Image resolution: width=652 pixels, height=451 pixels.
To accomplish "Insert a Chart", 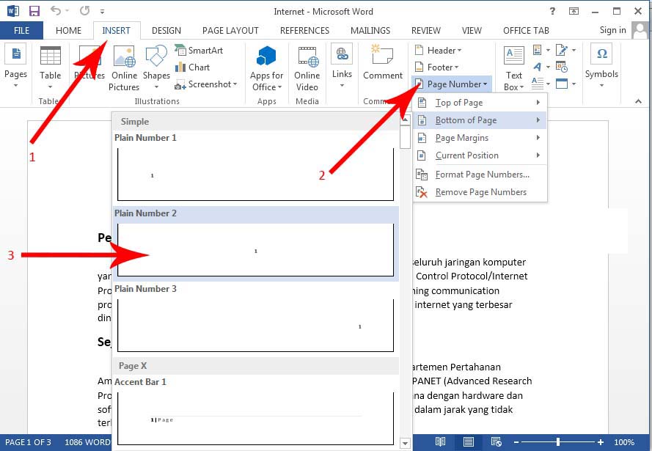I will click(x=193, y=67).
